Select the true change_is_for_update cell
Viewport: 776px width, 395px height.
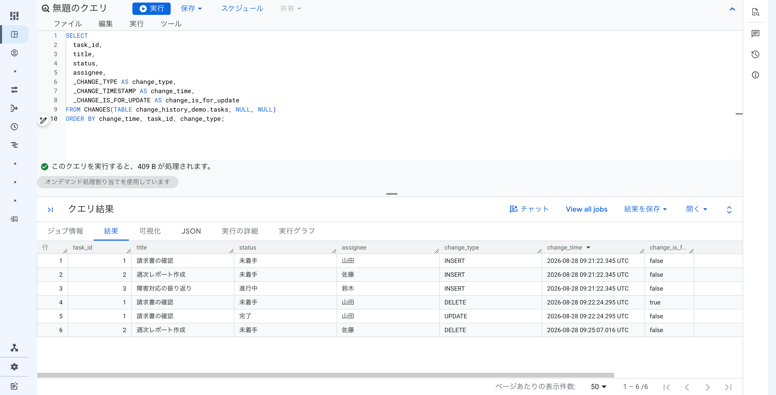click(x=669, y=302)
